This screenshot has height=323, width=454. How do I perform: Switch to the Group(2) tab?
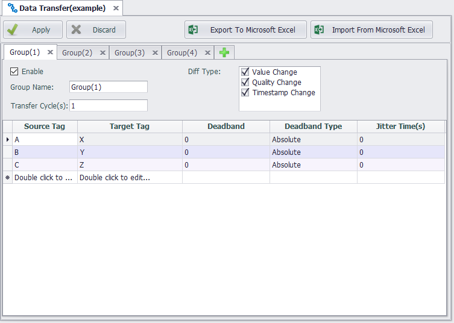[x=77, y=53]
